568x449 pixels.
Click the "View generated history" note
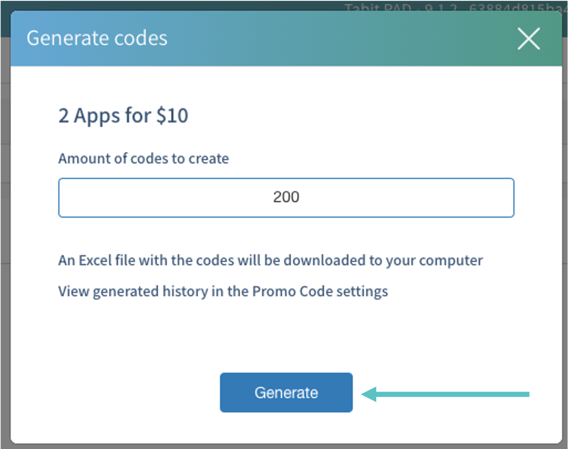[223, 291]
